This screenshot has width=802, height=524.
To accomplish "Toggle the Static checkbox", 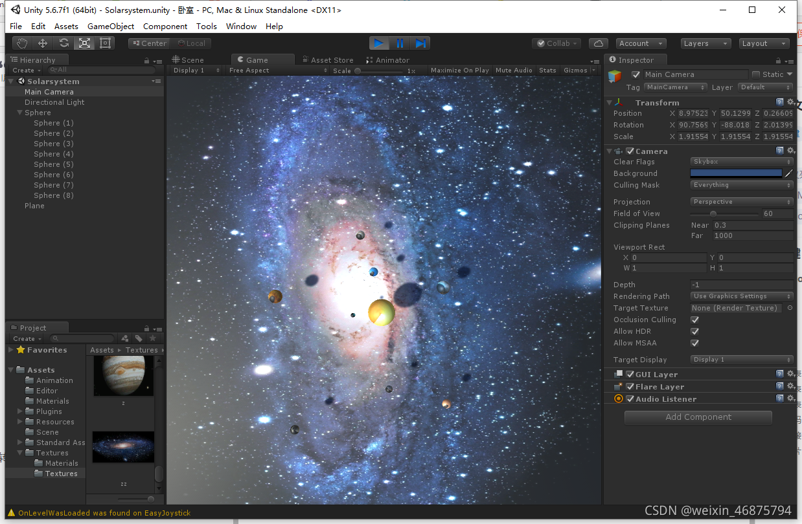I will point(755,74).
